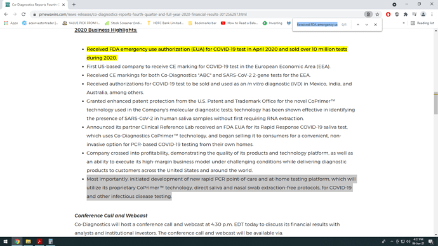Click the highlighted 'Received FDA emergency use' bullet
Image resolution: width=438 pixels, height=246 pixels.
(x=216, y=53)
